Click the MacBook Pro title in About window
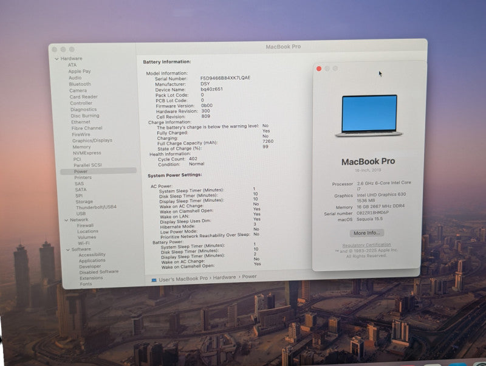 coord(368,162)
